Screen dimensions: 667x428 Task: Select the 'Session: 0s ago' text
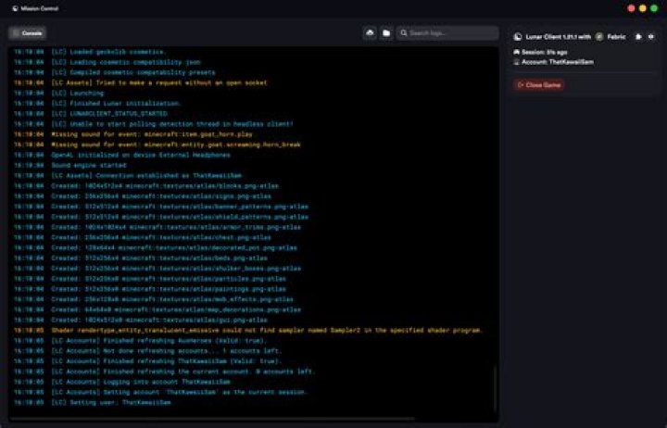click(545, 52)
